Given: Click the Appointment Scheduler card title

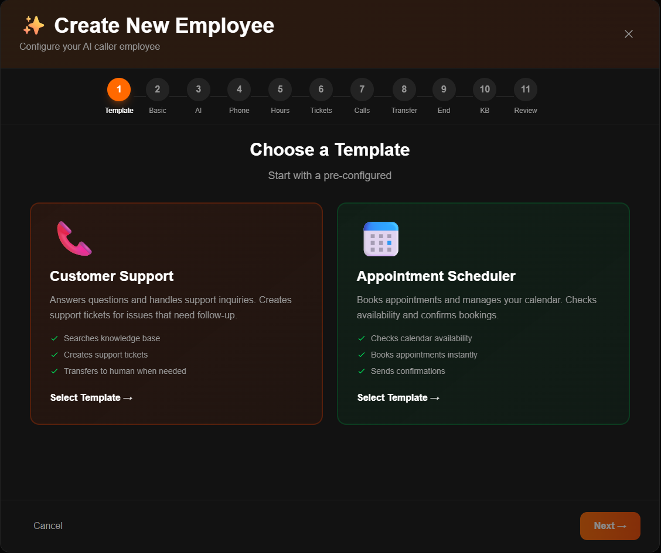Looking at the screenshot, I should click(x=436, y=276).
